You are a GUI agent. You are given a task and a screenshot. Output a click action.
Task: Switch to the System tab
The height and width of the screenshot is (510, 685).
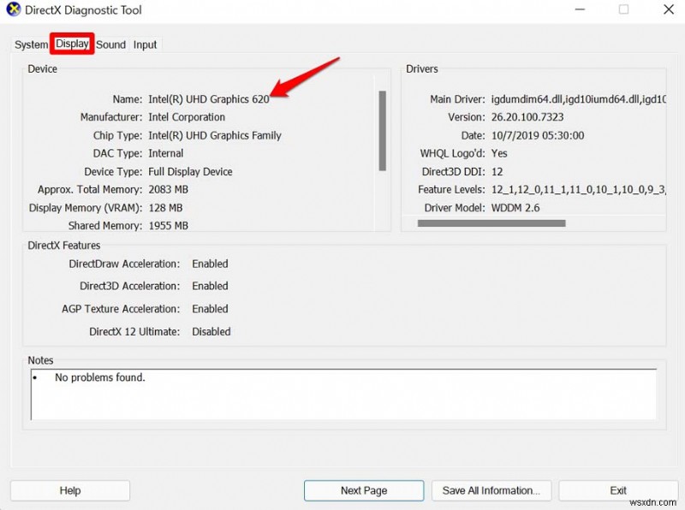tap(30, 44)
